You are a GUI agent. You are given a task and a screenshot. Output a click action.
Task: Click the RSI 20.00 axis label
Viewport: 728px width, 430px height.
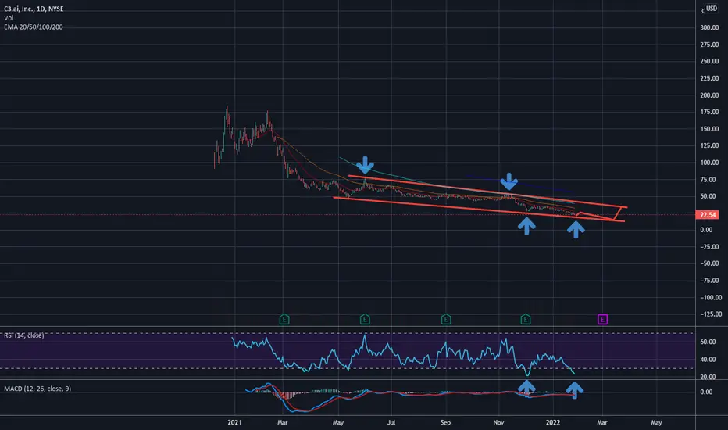click(708, 377)
